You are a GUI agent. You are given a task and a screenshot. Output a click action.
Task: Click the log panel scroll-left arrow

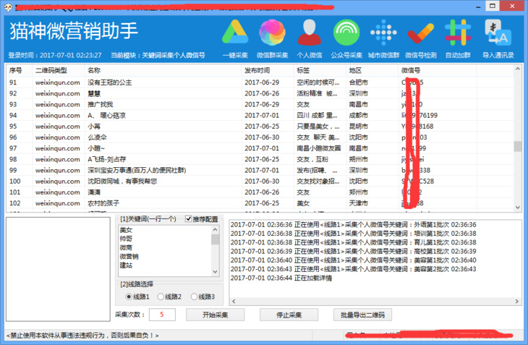coord(234,302)
